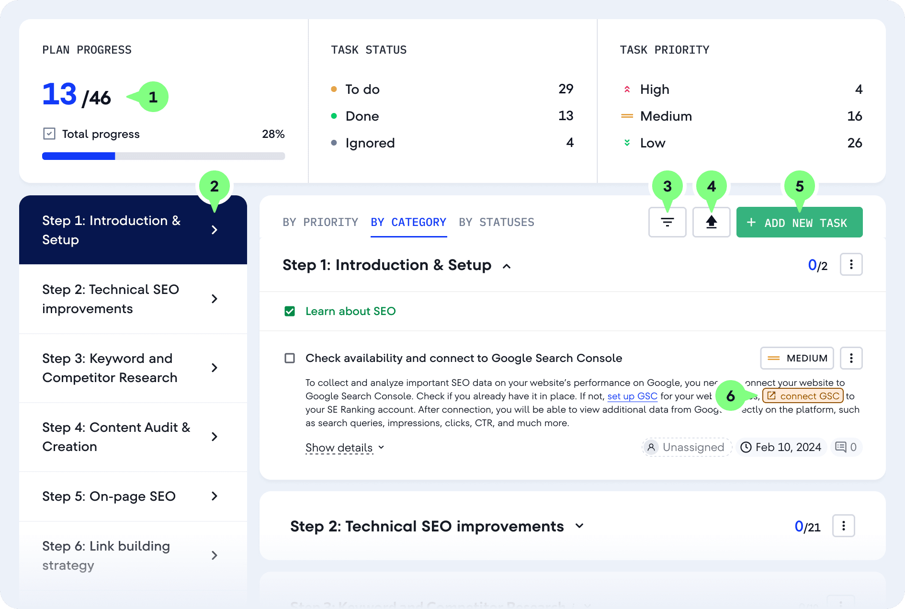Select Step 6: Link building strategy in sidebar
Viewport: 905px width, 609px height.
point(133,555)
